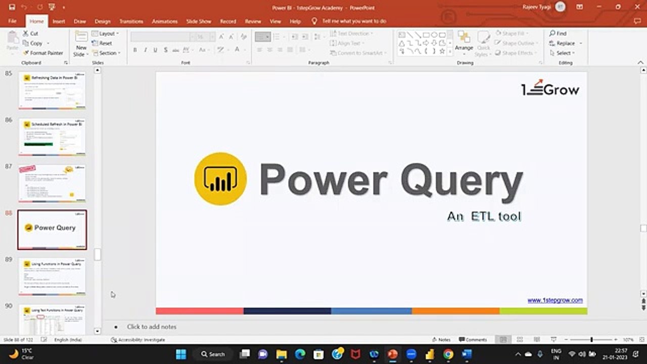
Task: Select the rectangle shape in the shapes gallery
Action: (x=426, y=35)
